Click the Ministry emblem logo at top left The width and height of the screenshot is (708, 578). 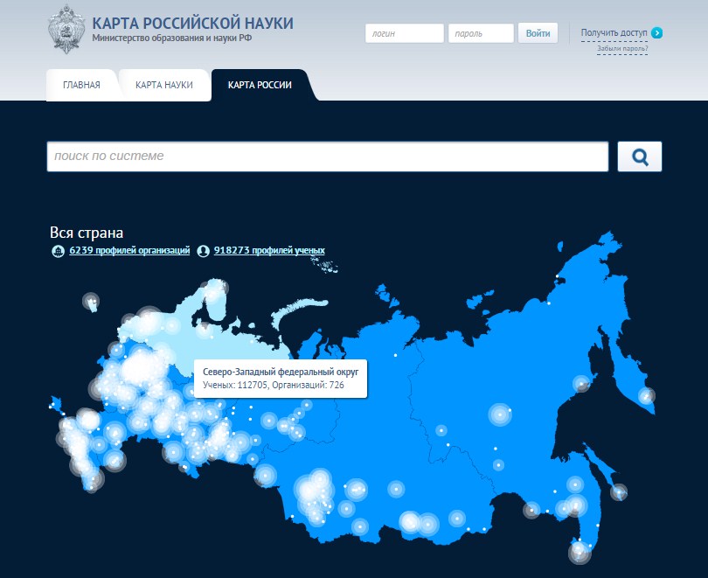click(x=65, y=28)
